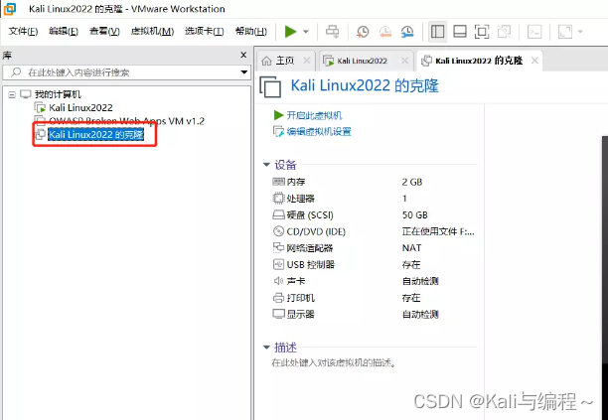Image resolution: width=608 pixels, height=420 pixels.
Task: Collapse the 设备 section
Action: point(266,165)
